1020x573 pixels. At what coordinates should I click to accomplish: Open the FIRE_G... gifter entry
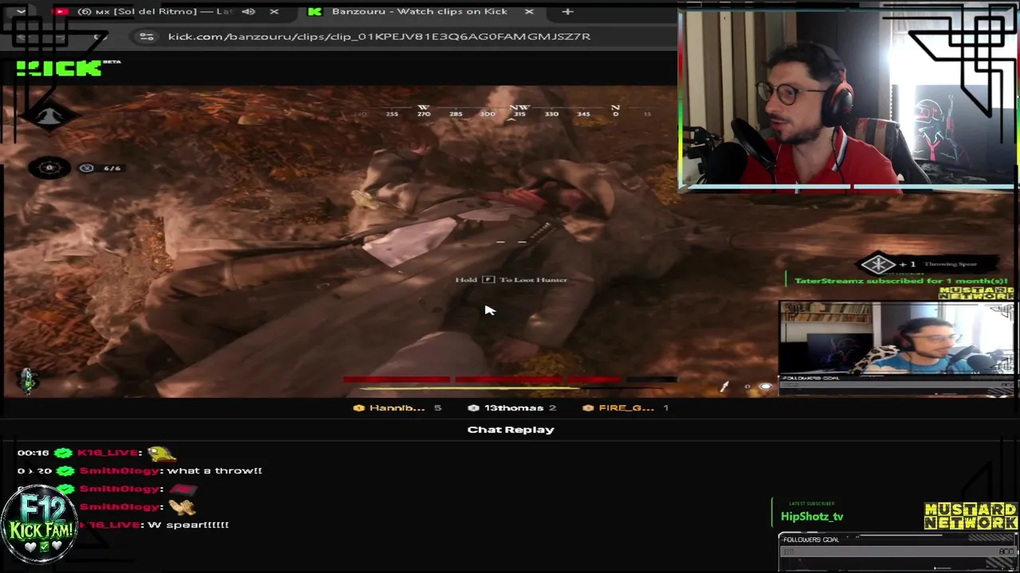pyautogui.click(x=626, y=408)
